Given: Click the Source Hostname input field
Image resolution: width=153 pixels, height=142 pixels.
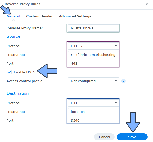Looking at the screenshot, I should pos(93,55).
